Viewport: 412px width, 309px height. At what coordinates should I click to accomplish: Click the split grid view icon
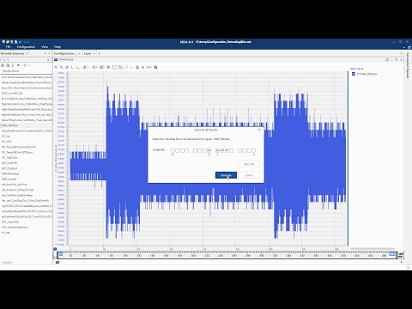[x=120, y=67]
